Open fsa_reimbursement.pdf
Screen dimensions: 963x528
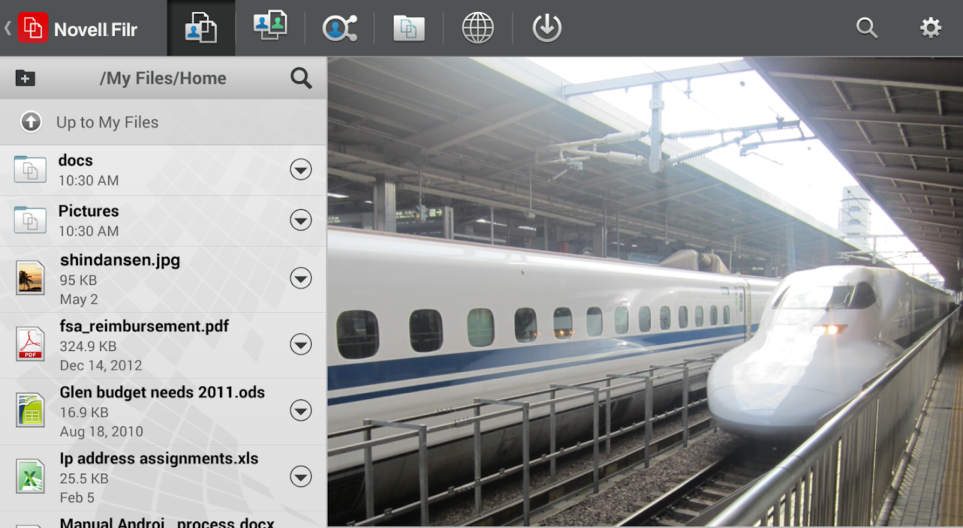(163, 345)
